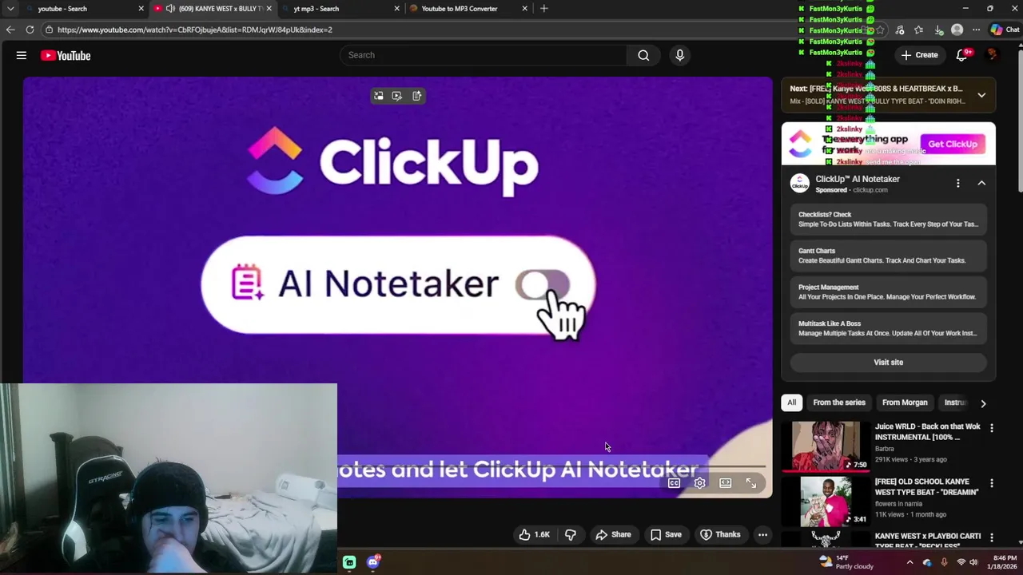Image resolution: width=1023 pixels, height=575 pixels.
Task: Dislike the video with thumbs down
Action: point(571,534)
